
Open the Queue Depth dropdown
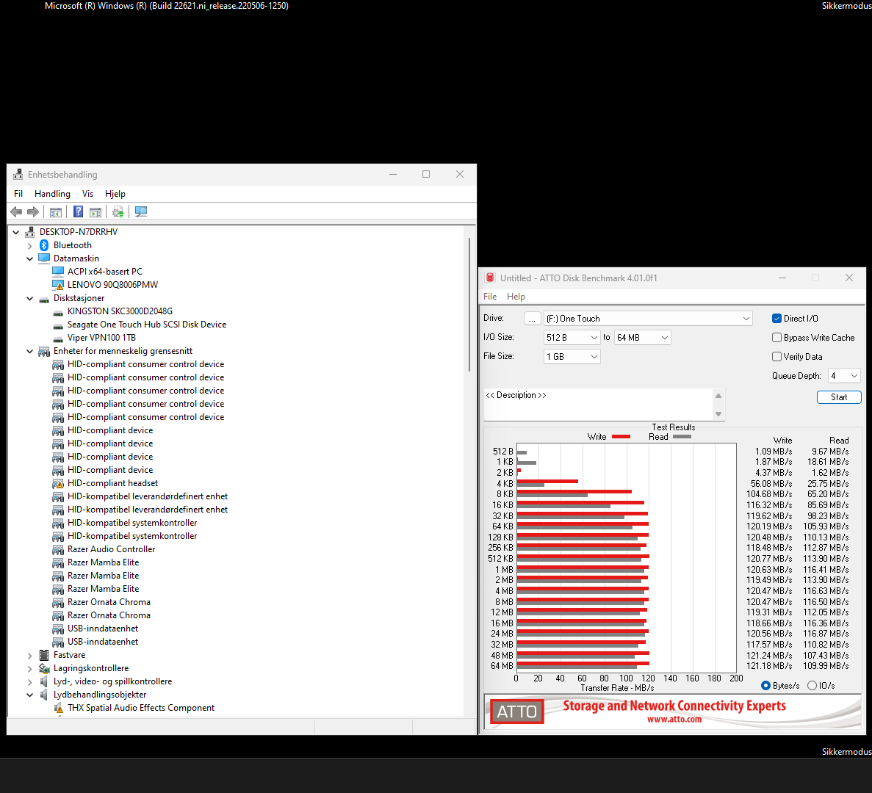[844, 376]
